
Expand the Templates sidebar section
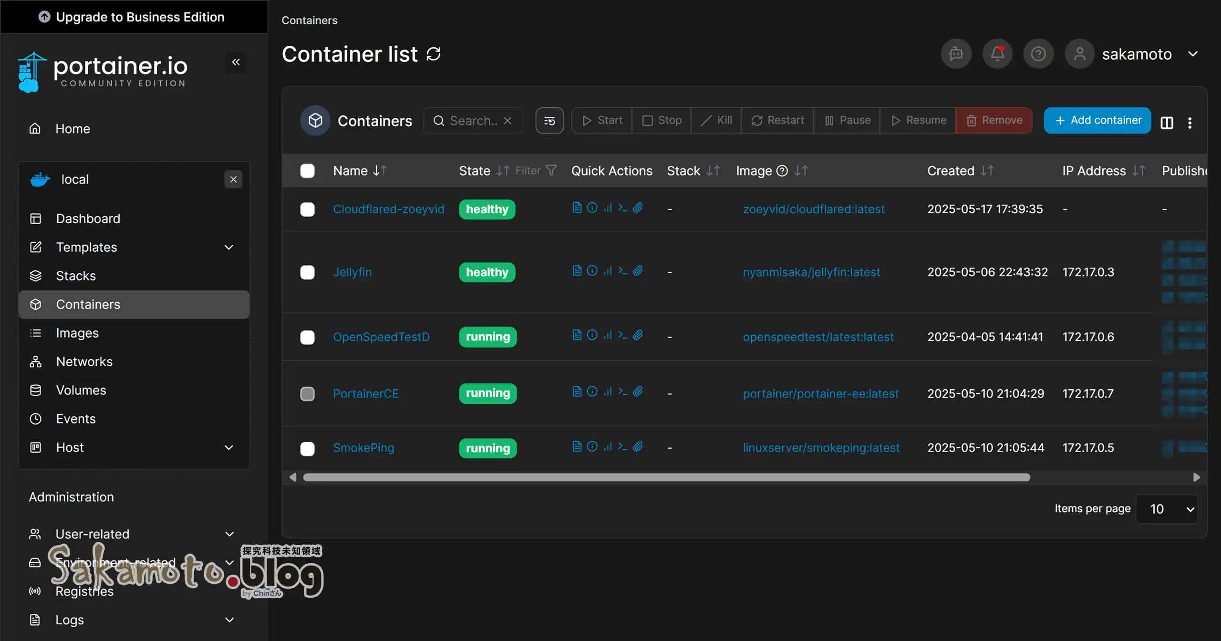[x=228, y=247]
